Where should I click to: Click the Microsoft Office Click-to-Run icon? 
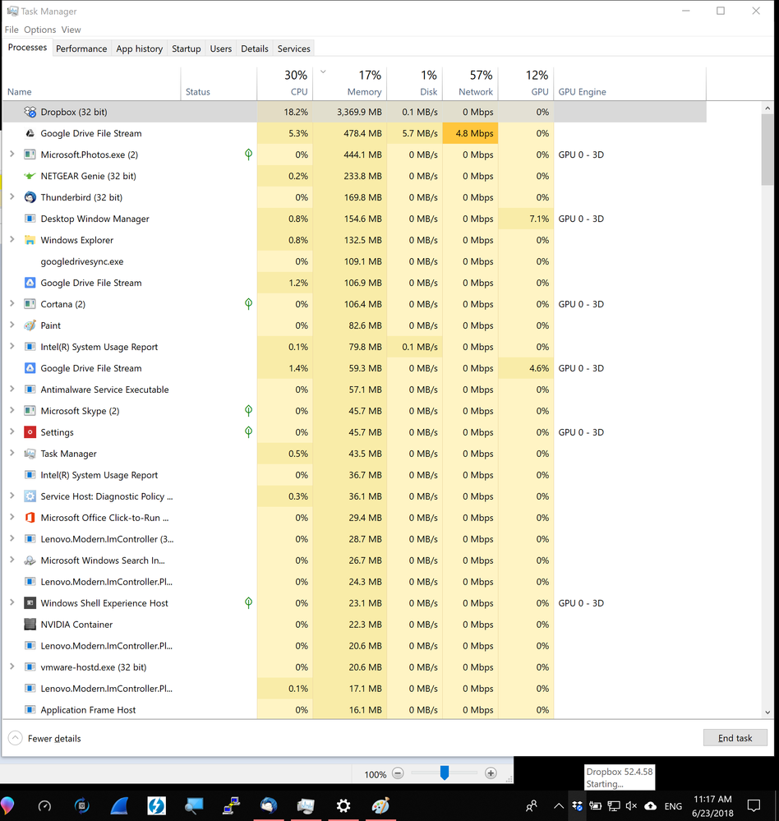click(30, 518)
